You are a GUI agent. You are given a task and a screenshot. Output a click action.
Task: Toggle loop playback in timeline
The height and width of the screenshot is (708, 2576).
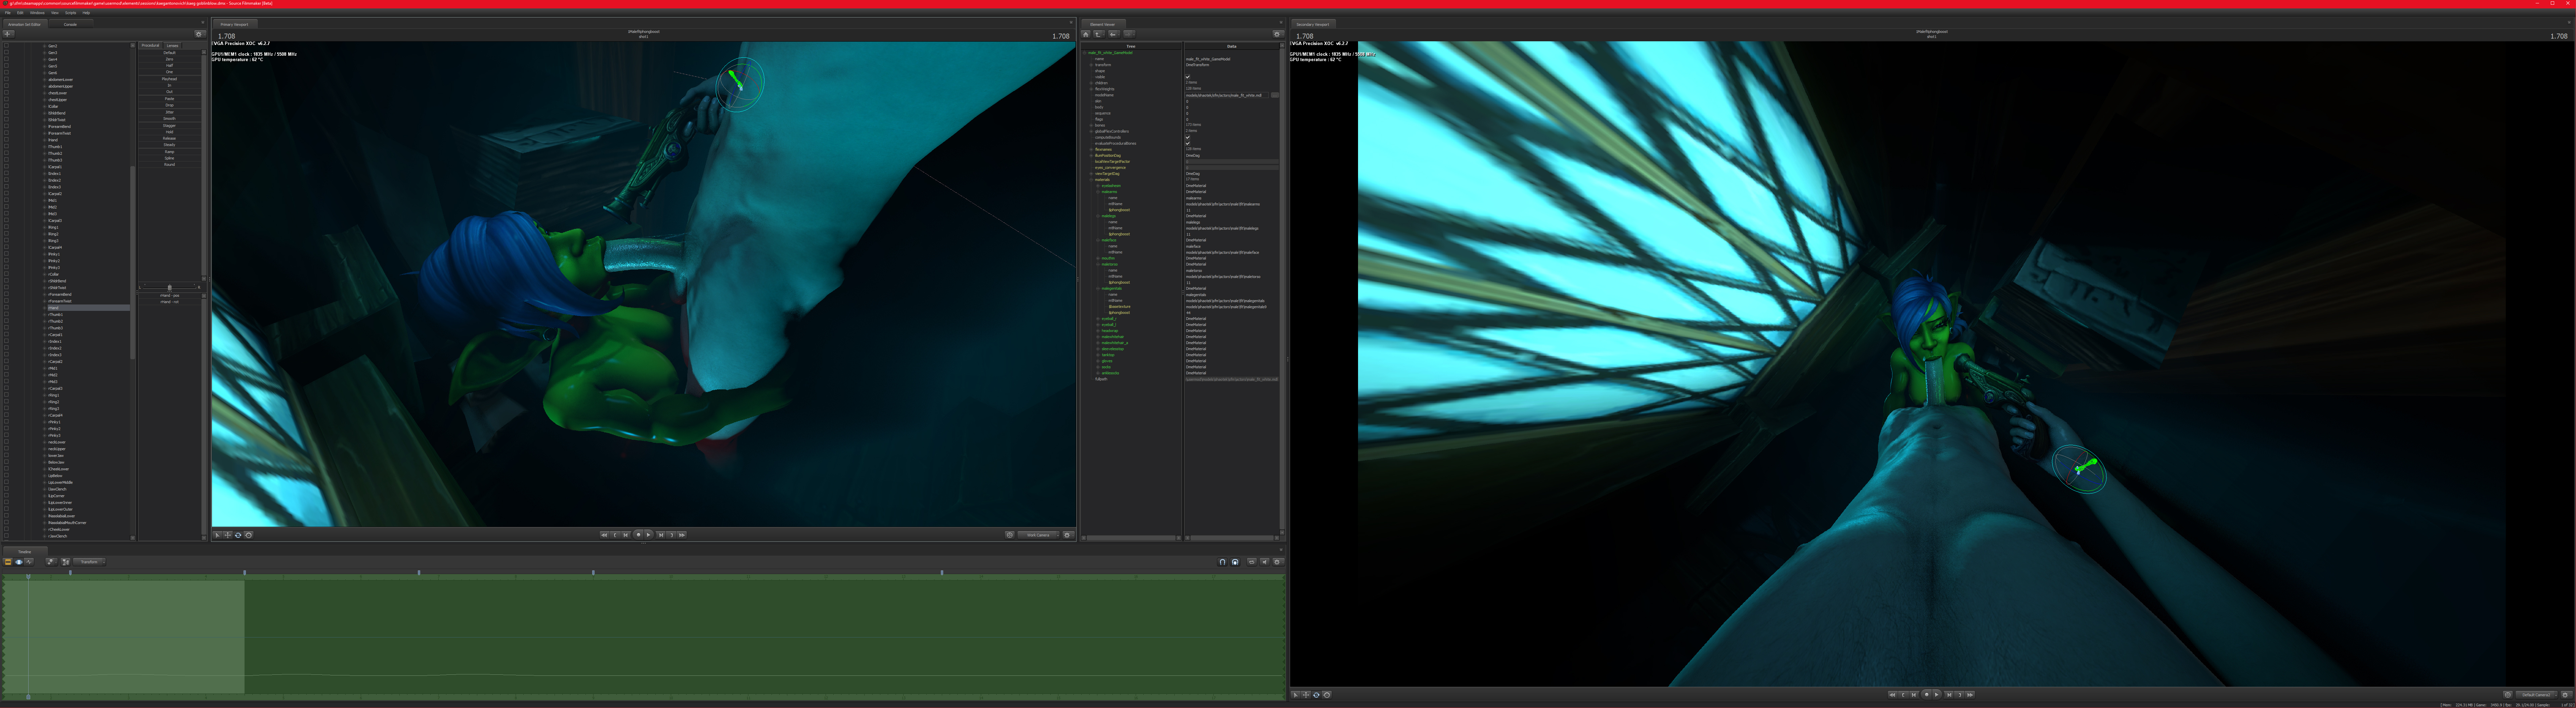1252,562
